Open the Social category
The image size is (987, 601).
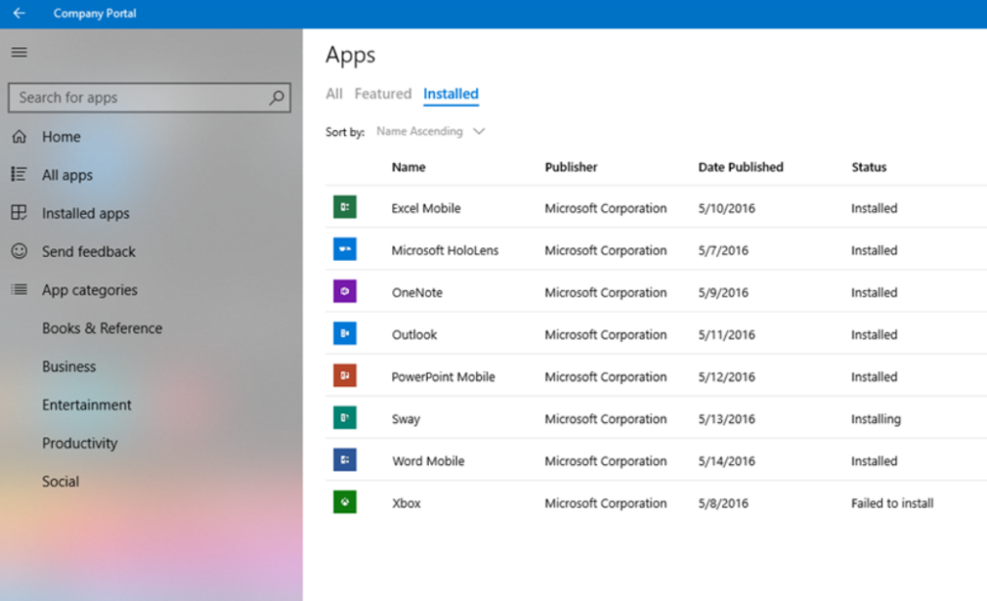(x=61, y=482)
